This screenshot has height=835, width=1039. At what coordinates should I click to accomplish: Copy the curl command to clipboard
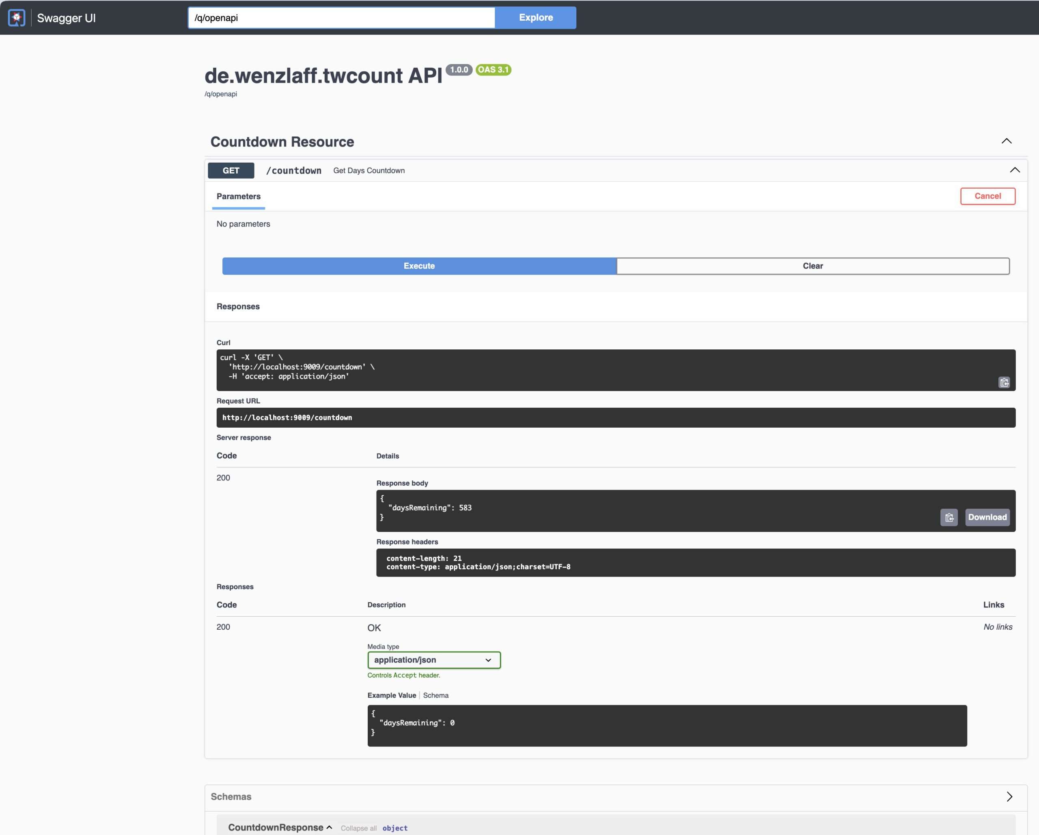coord(1004,382)
